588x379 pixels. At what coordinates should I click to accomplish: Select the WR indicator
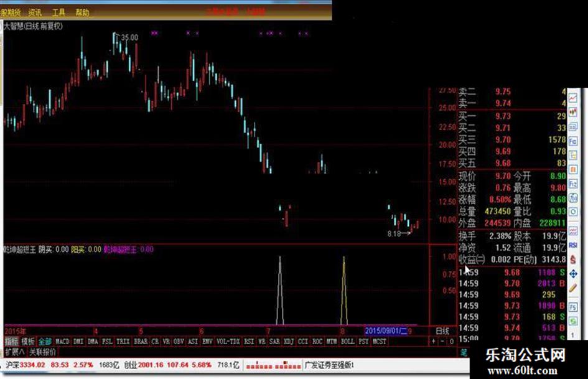[x=262, y=342]
